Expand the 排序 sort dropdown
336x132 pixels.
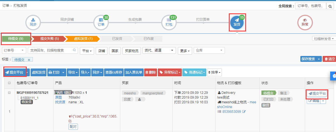pos(215,72)
